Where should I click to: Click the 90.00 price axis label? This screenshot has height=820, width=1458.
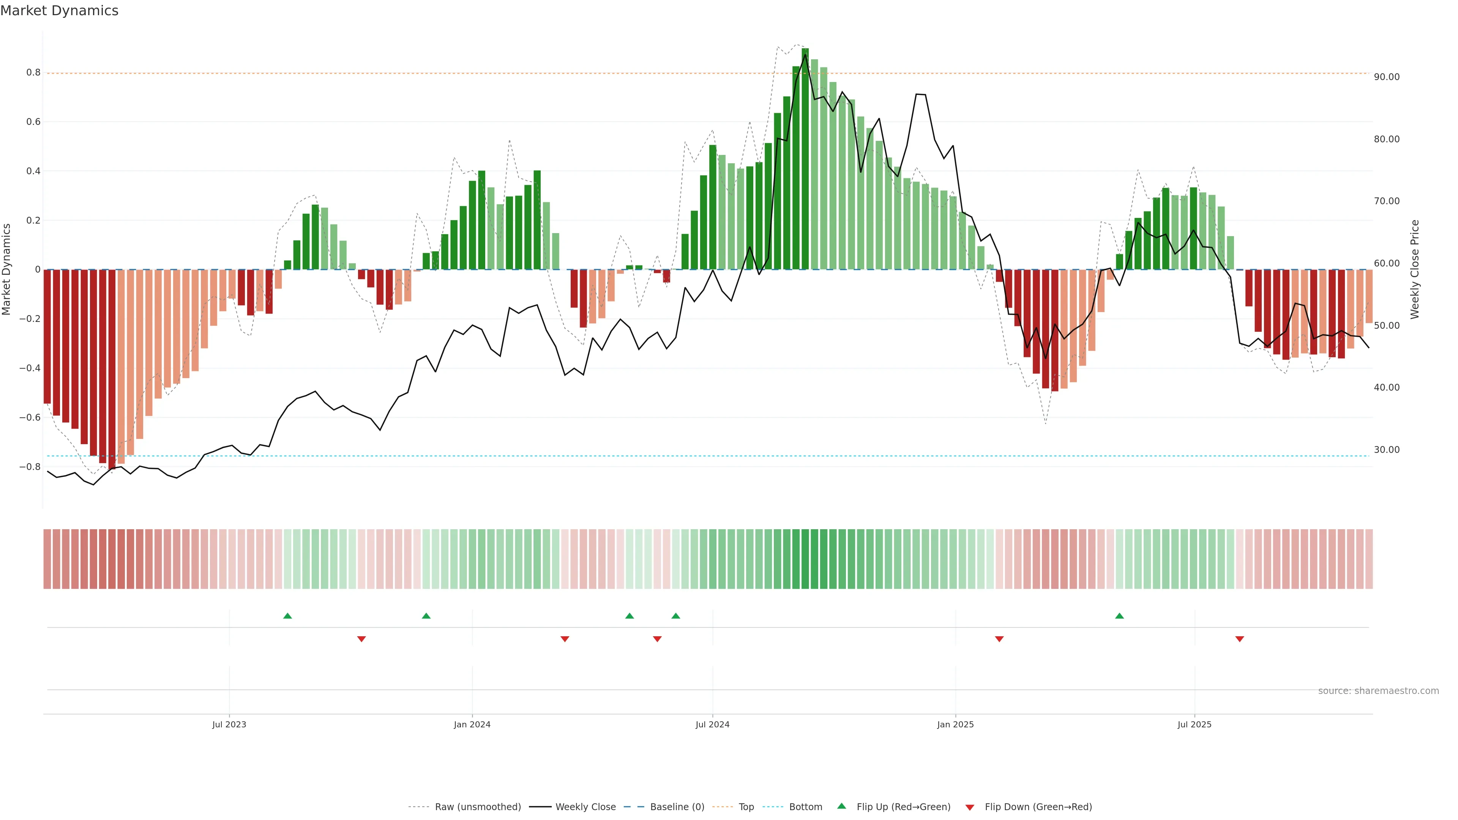[1386, 77]
